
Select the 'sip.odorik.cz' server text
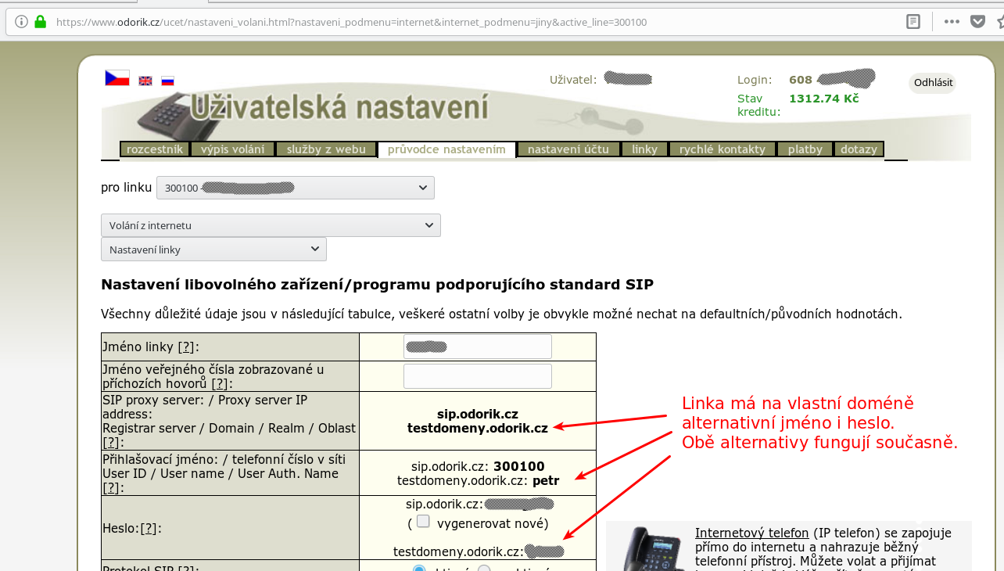478,414
